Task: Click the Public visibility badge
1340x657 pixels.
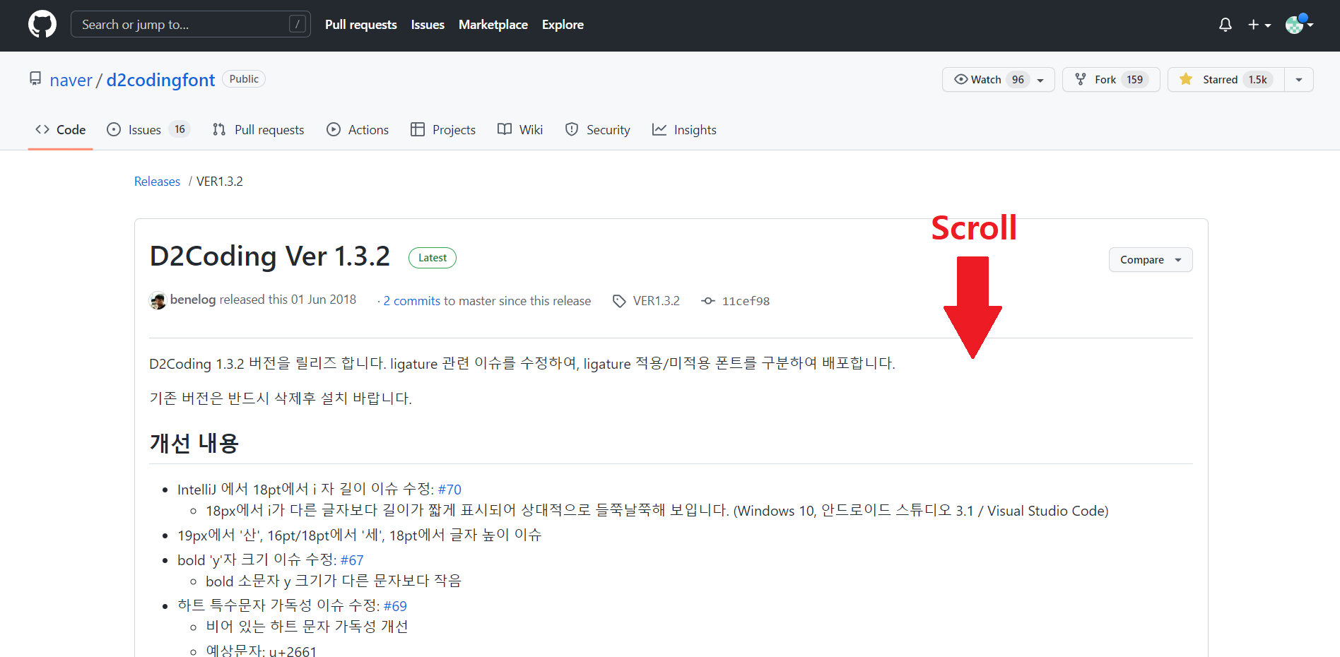Action: click(x=244, y=79)
